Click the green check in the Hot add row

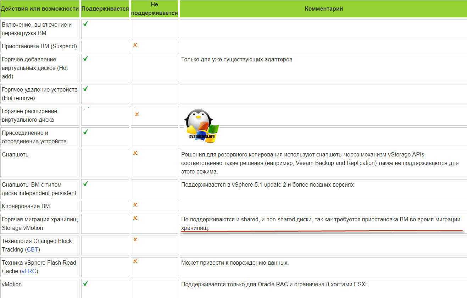tap(85, 58)
